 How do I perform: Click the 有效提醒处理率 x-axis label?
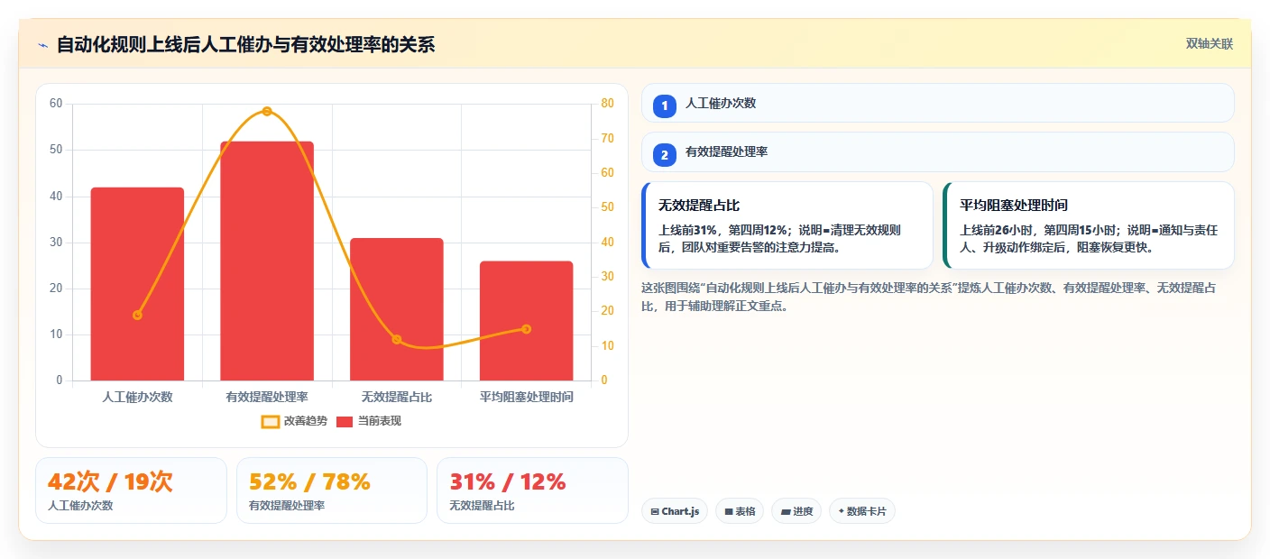click(267, 397)
